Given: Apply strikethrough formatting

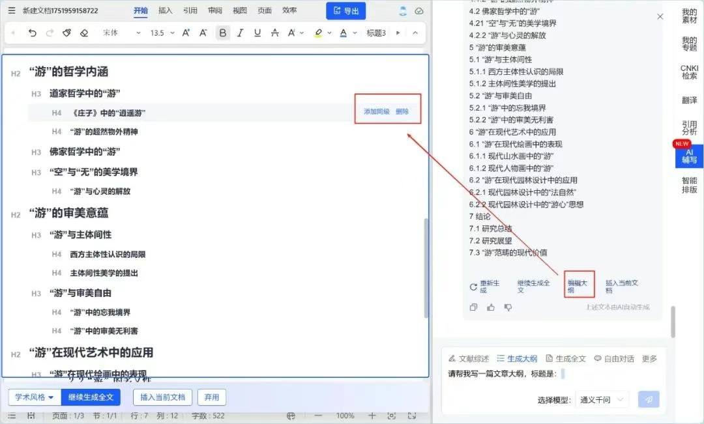Looking at the screenshot, I should [x=274, y=33].
